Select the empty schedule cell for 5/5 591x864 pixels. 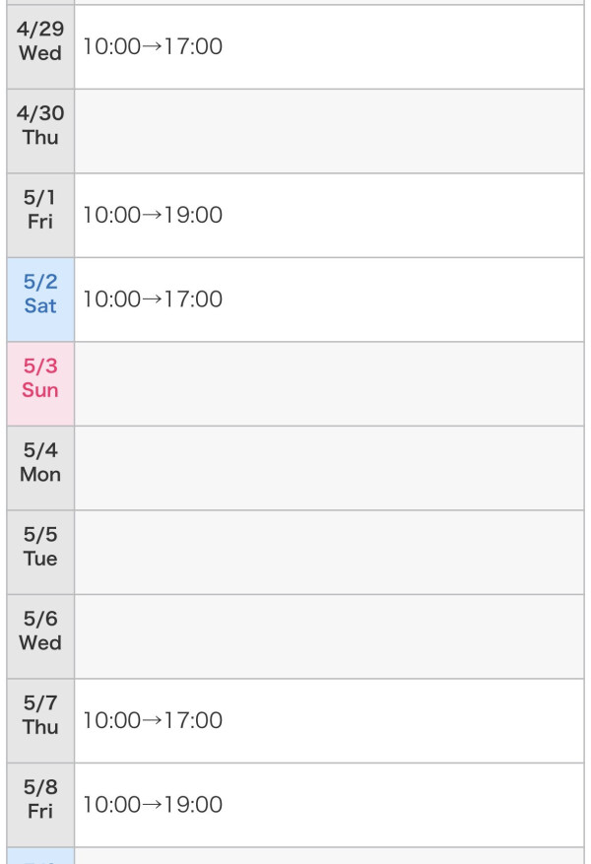click(329, 552)
